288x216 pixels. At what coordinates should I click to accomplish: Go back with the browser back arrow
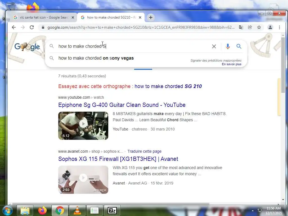(x=14, y=27)
